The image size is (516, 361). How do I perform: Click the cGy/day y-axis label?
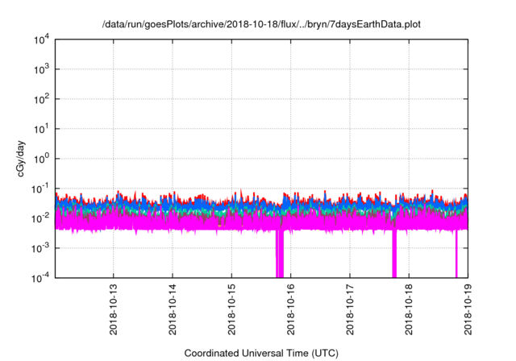pyautogui.click(x=21, y=159)
